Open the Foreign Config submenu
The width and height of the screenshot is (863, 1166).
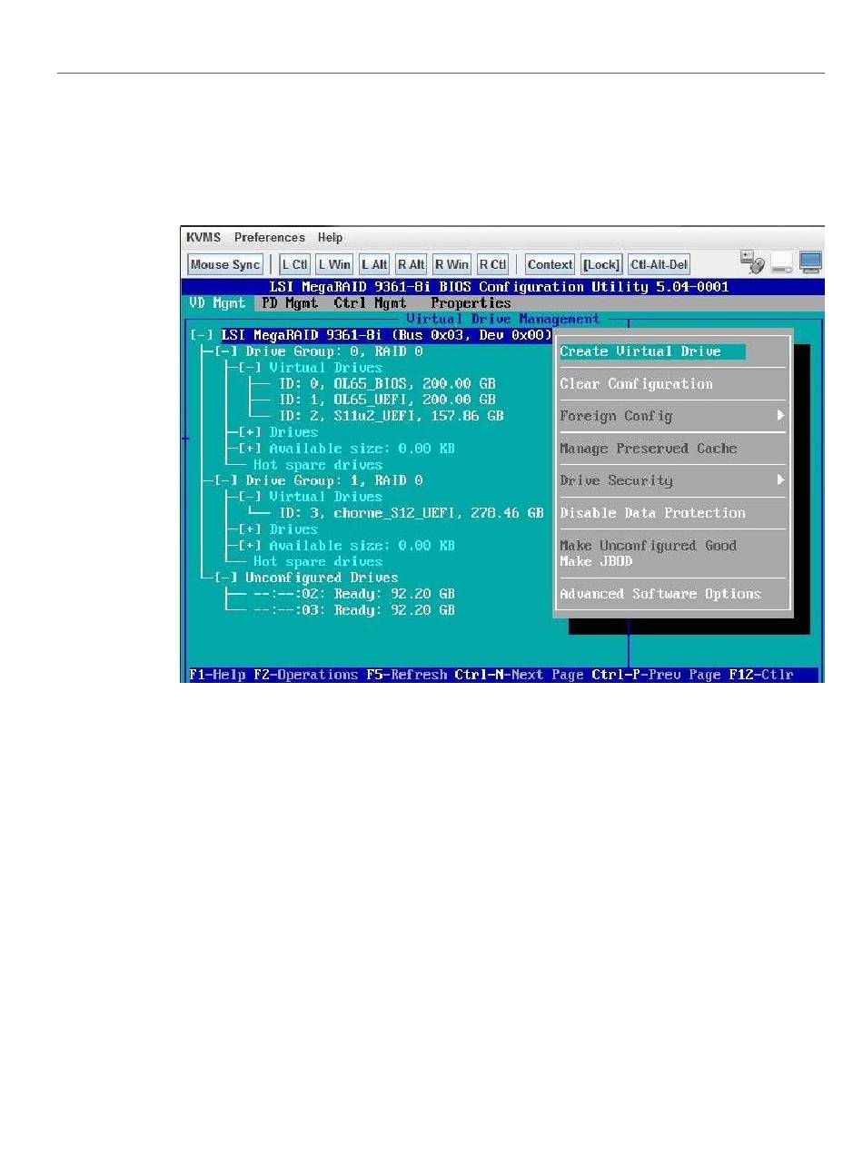pyautogui.click(x=672, y=416)
